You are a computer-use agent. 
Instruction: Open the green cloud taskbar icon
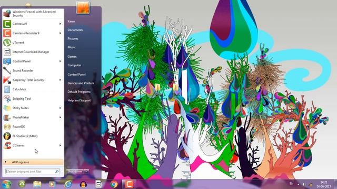pyautogui.click(x=22, y=184)
